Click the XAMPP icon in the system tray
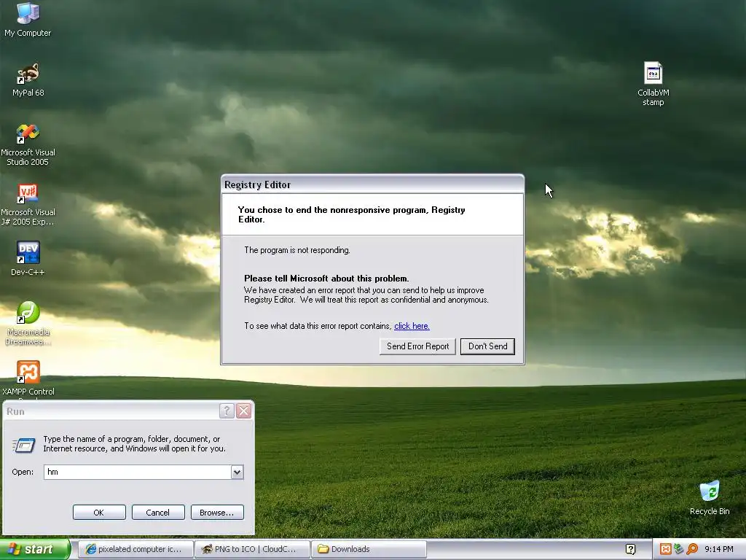This screenshot has height=560, width=746. coord(665,549)
